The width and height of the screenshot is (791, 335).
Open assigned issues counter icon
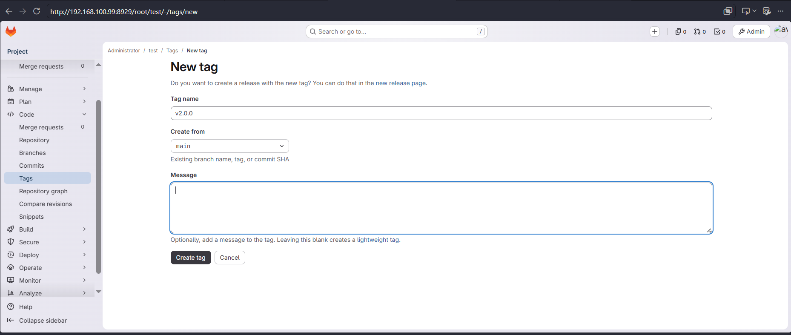[681, 31]
